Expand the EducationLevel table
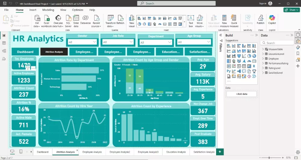The height and width of the screenshot is (160, 301). point(263,54)
